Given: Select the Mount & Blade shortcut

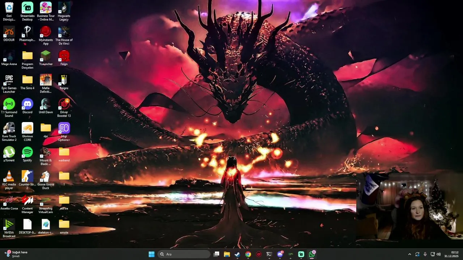Looking at the screenshot, I should click(x=46, y=156).
